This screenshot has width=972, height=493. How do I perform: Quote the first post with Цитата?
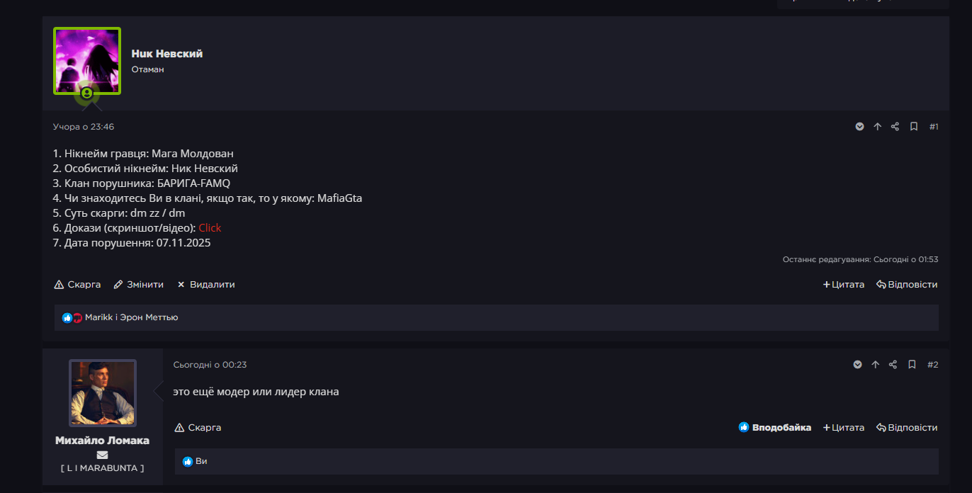tap(843, 285)
